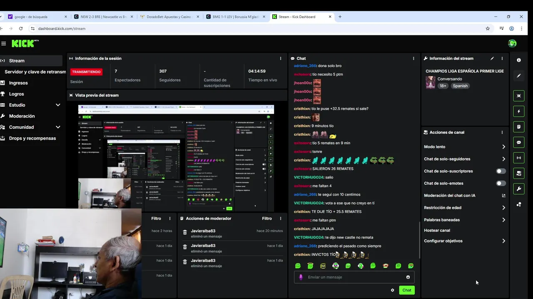This screenshot has height=299, width=533.
Task: Open the hamburger menu beside the Kick logo
Action: (x=4, y=44)
